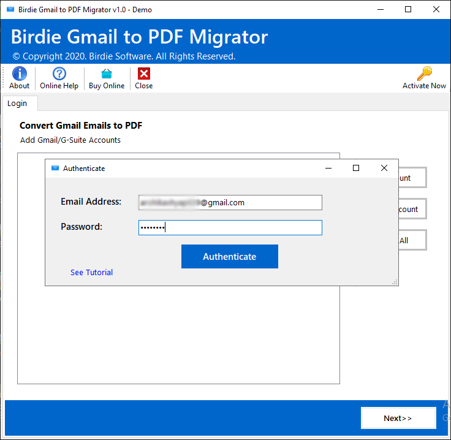Maximize the Authenticate dialog

tap(356, 168)
